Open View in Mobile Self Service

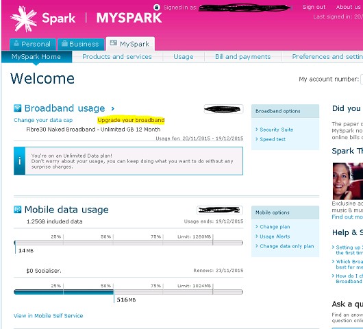coord(49,315)
